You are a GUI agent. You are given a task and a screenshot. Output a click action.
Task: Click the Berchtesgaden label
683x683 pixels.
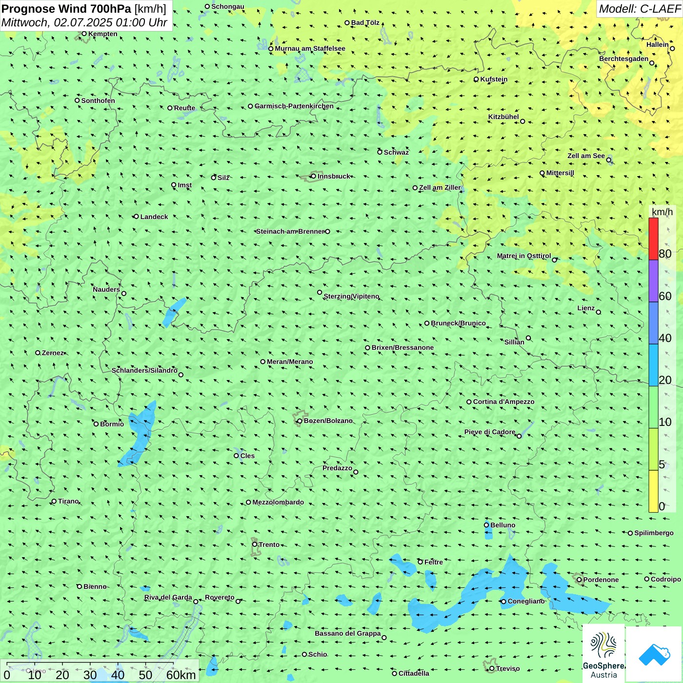click(624, 59)
